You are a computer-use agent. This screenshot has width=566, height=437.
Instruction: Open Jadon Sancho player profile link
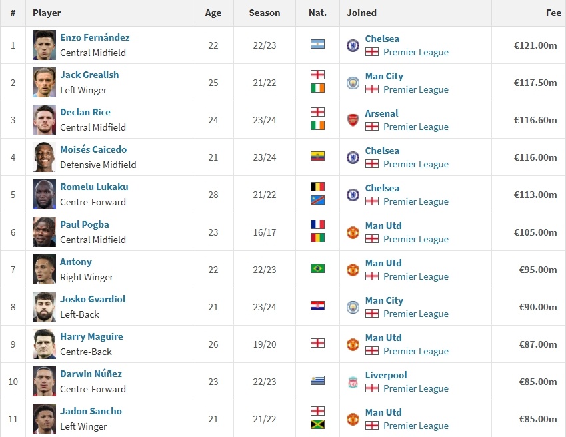pyautogui.click(x=91, y=411)
